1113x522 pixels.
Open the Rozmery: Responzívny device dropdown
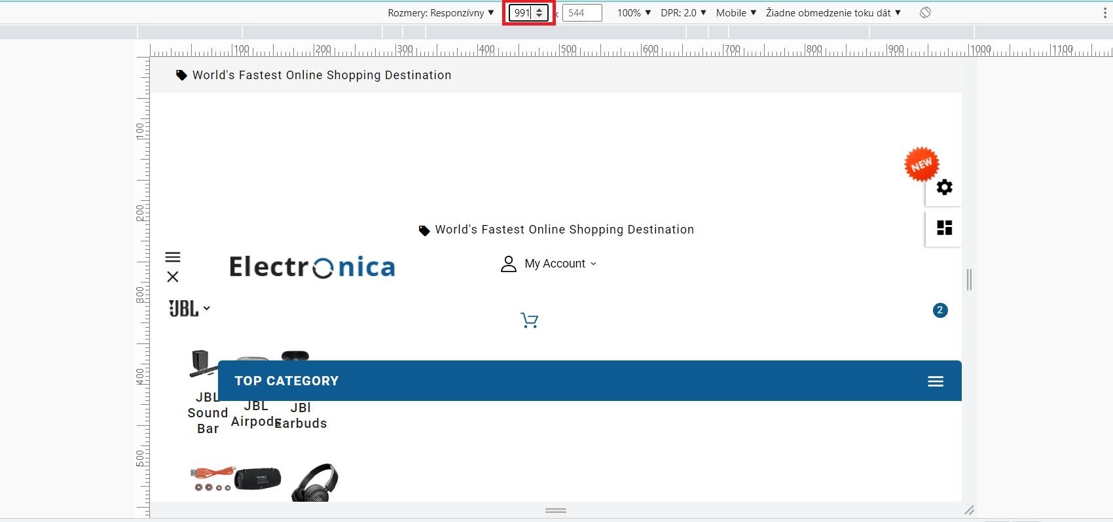click(441, 12)
